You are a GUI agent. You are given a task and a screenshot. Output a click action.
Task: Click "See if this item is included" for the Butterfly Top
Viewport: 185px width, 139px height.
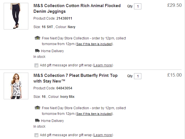pos(94,114)
